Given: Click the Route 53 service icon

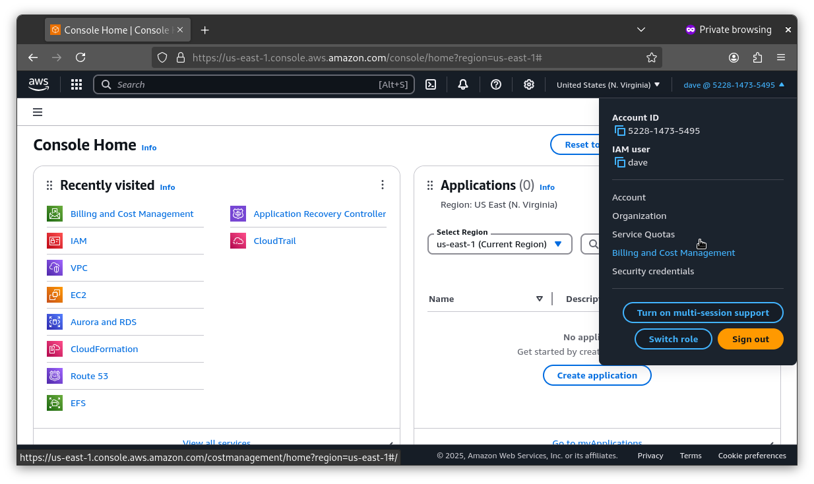Looking at the screenshot, I should pos(55,376).
